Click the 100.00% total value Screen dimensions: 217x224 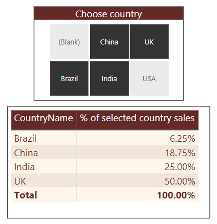(176, 195)
